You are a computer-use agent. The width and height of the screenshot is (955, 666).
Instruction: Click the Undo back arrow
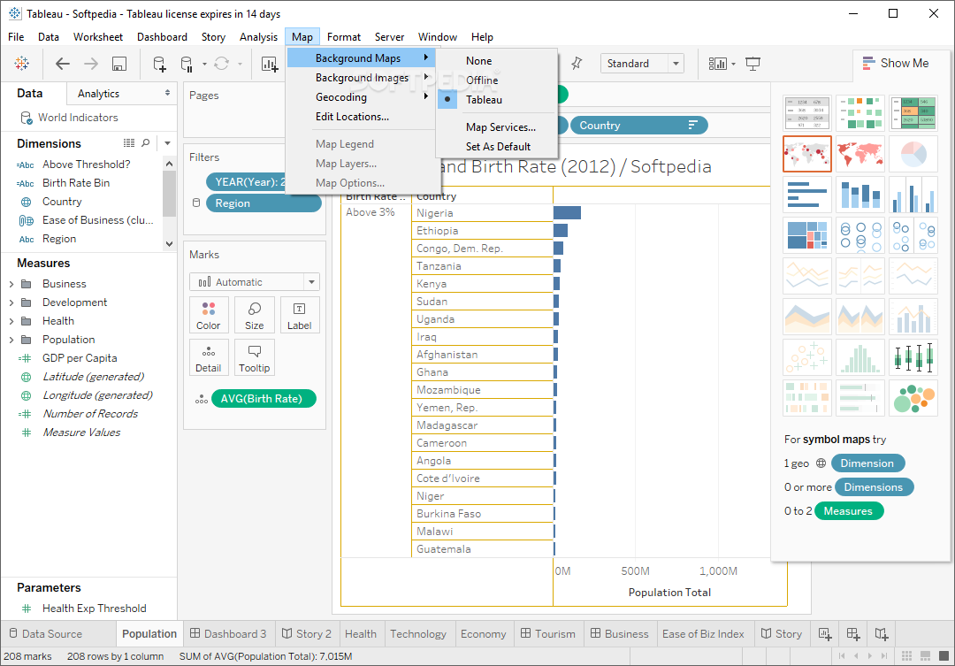click(63, 64)
